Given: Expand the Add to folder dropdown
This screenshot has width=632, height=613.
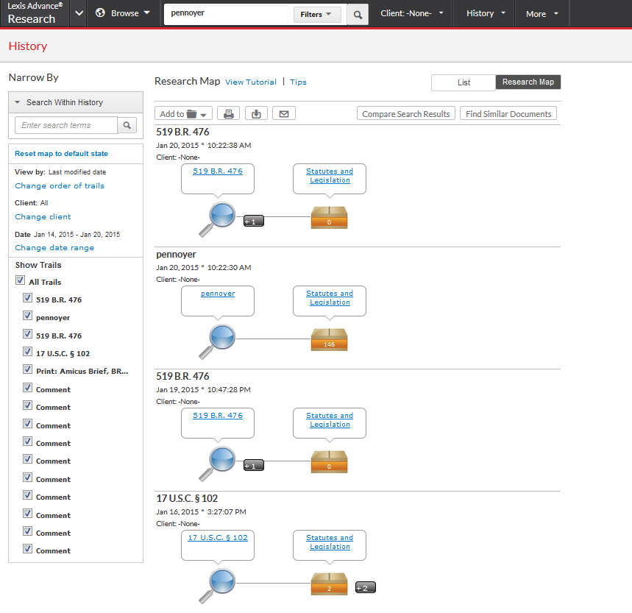Looking at the screenshot, I should point(182,113).
